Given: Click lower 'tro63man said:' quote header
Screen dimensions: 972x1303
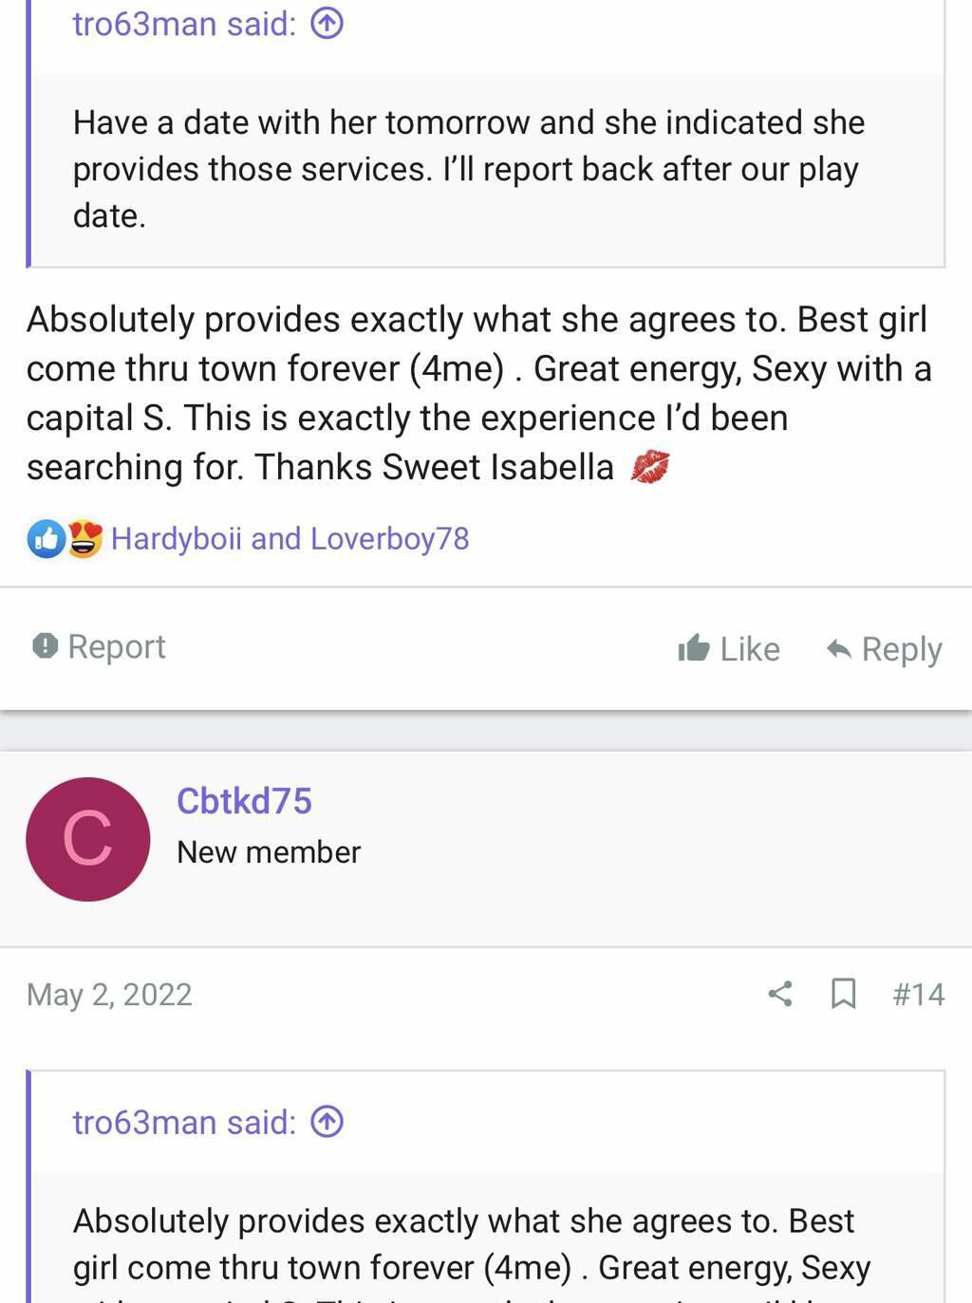Looking at the screenshot, I should click(184, 1122).
